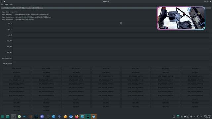The image size is (212, 119).
Task: Click the teal virtual desktop pager
Action: click(178, 116)
